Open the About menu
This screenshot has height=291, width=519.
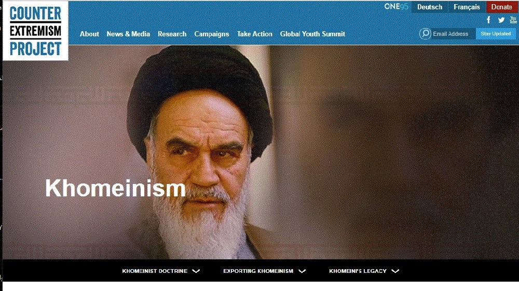point(89,34)
